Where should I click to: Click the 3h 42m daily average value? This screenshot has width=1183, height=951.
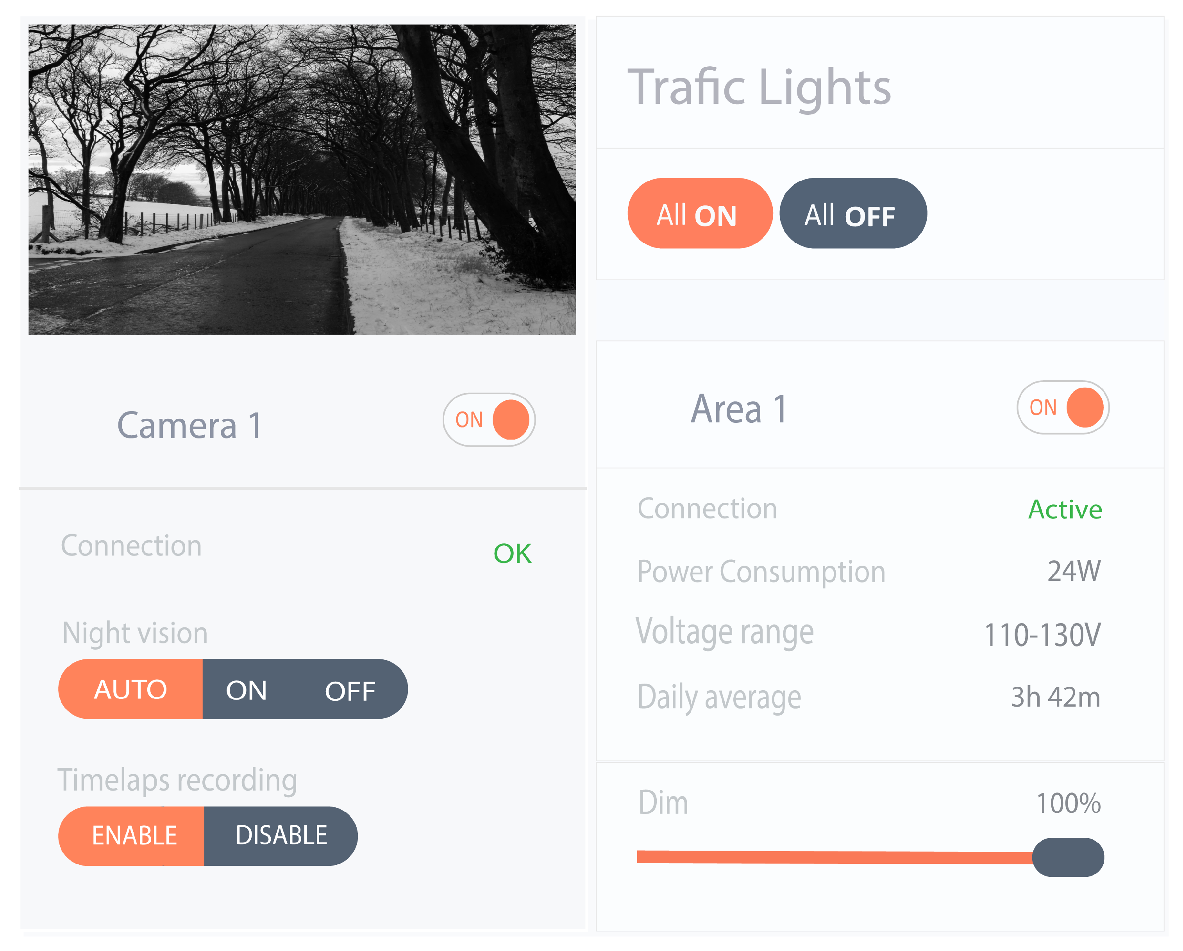pos(1055,697)
